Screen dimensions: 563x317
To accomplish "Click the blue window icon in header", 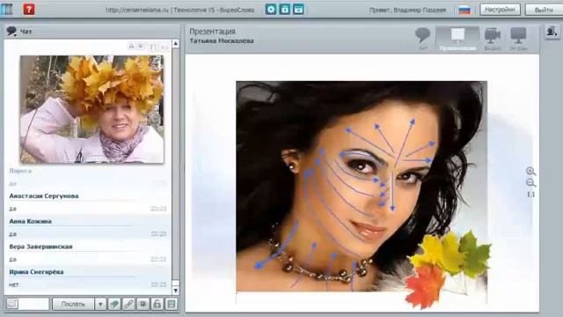I will 298,10.
